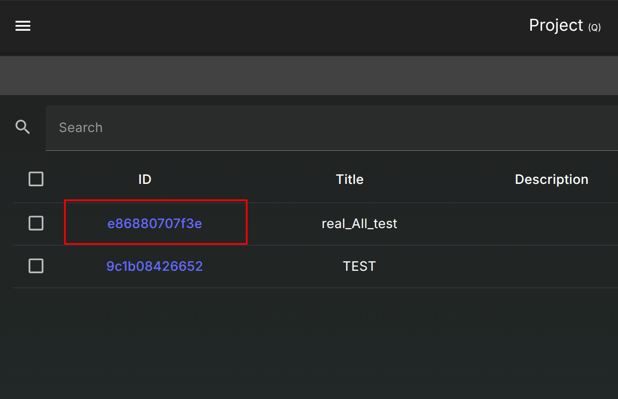The width and height of the screenshot is (618, 399).
Task: Click the gray banner strip below header
Action: [308, 75]
